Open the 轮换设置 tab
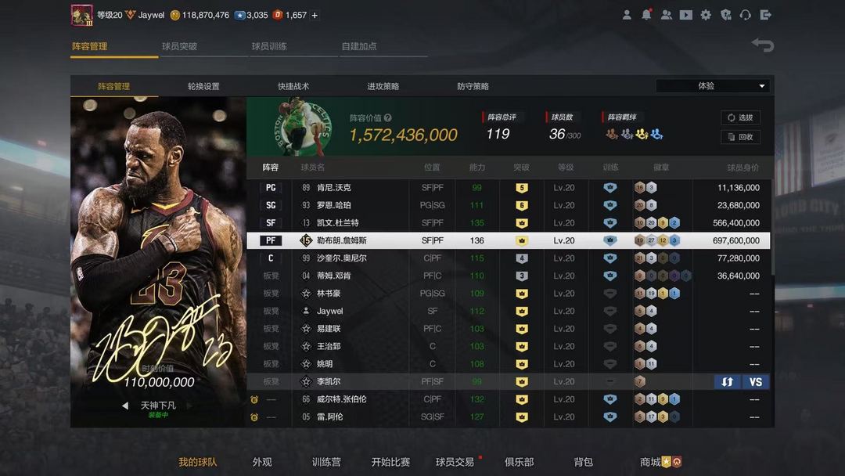This screenshot has width=845, height=476. click(x=203, y=86)
